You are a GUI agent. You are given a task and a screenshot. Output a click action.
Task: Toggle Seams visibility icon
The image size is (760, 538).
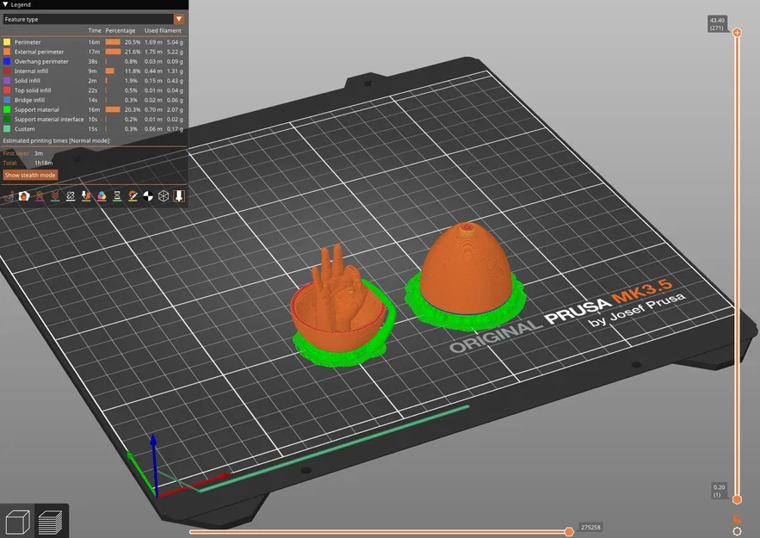click(x=71, y=195)
